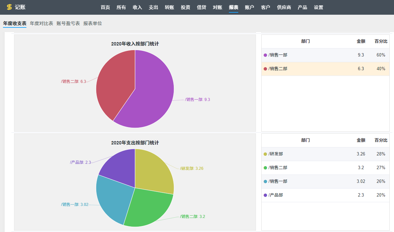Open the 转账 page
This screenshot has height=232, width=394.
[x=169, y=8]
